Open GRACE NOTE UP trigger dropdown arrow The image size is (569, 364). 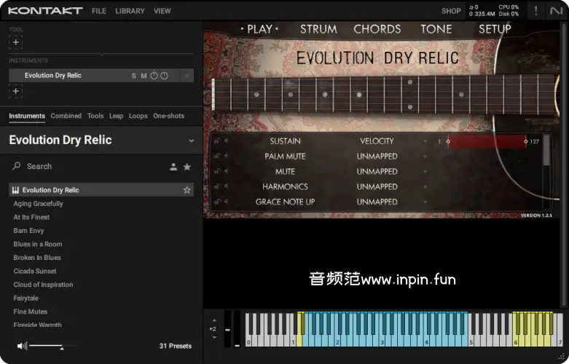click(425, 202)
